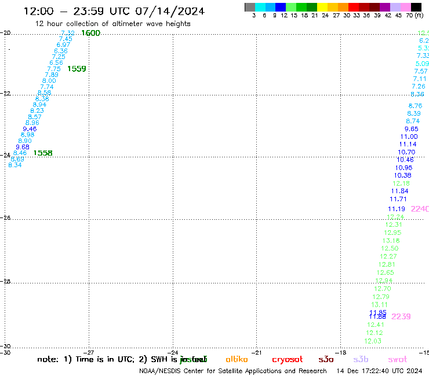This screenshot has width=429, height=376.
Task: Select the 's3b' satellite legend label
Action: (361, 359)
